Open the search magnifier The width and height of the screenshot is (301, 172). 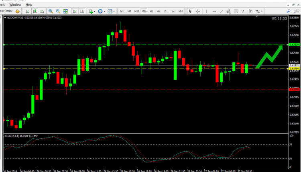click(x=289, y=11)
